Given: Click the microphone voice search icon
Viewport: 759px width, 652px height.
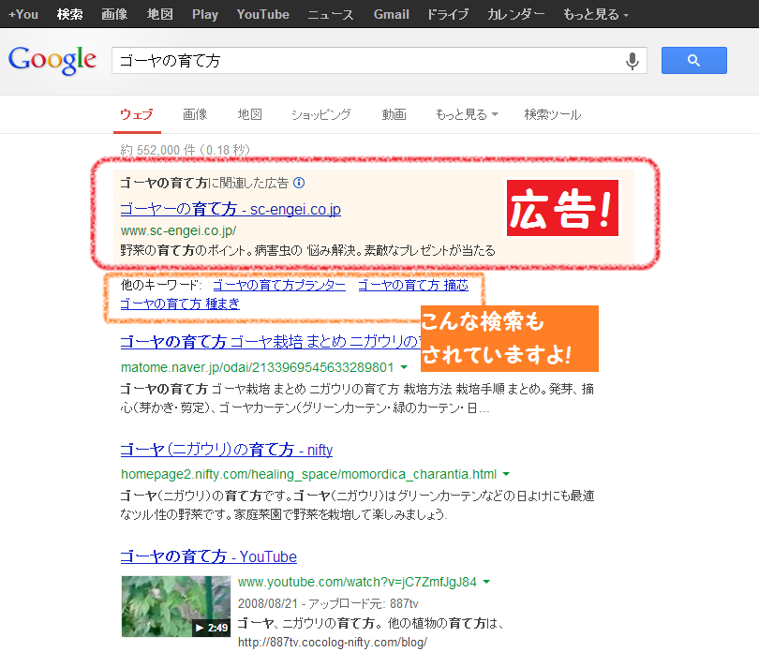Looking at the screenshot, I should pos(632,61).
